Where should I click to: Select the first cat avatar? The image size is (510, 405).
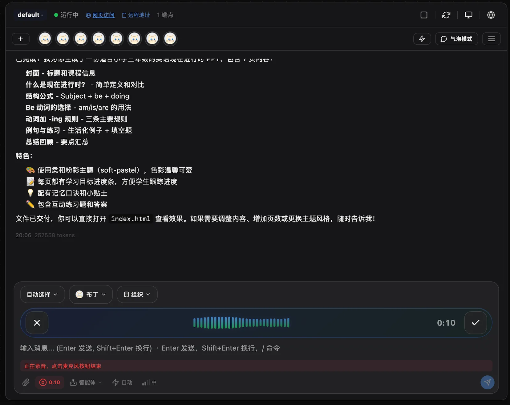(45, 39)
